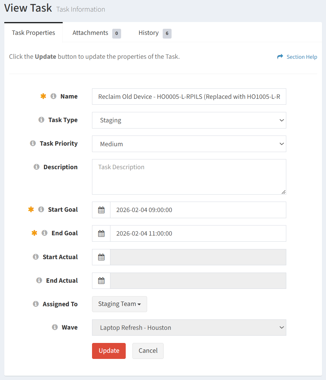Open the Staging Team assignment dropdown

tap(119, 304)
